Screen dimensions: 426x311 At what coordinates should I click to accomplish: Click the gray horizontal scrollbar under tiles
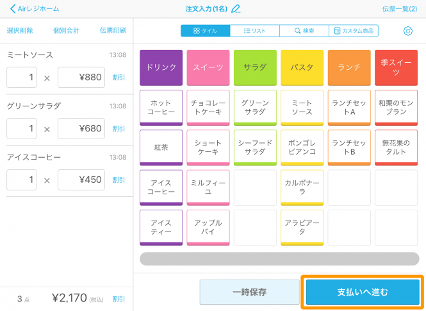click(279, 259)
